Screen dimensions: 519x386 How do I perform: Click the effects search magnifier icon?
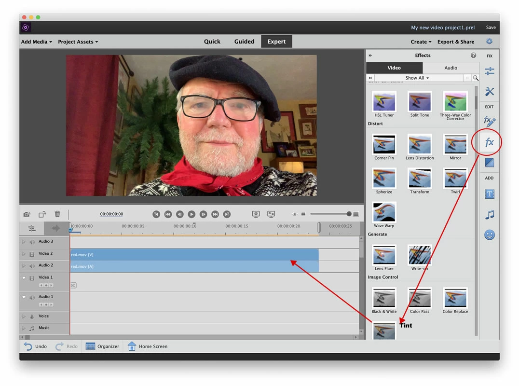coord(475,78)
